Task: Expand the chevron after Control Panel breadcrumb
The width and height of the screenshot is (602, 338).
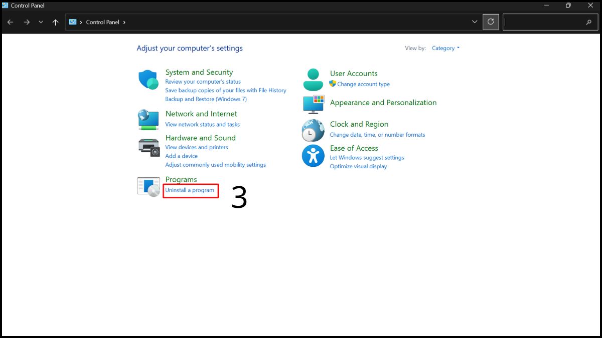Action: (x=124, y=22)
